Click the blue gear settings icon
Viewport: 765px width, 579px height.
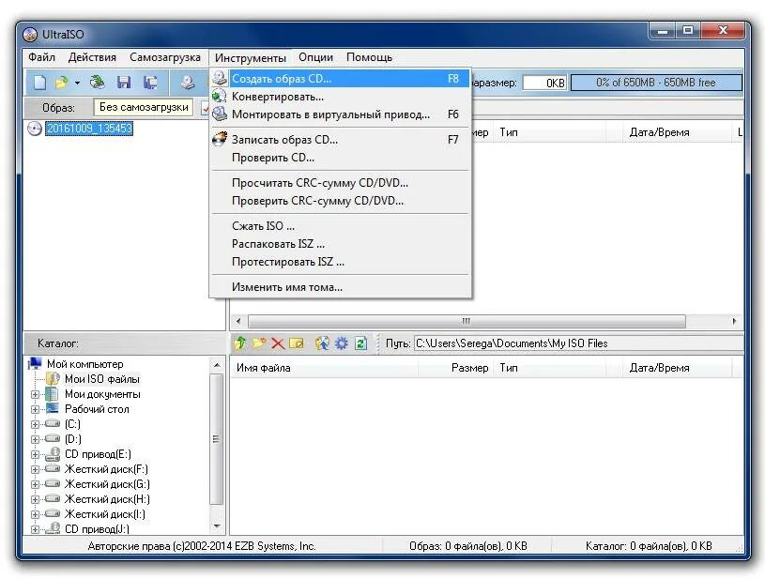tap(342, 343)
